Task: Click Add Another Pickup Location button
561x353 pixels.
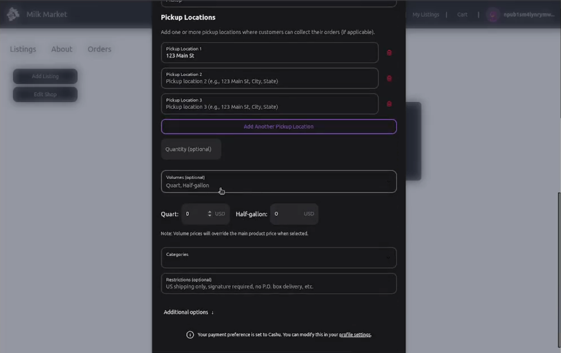Action: [x=278, y=127]
